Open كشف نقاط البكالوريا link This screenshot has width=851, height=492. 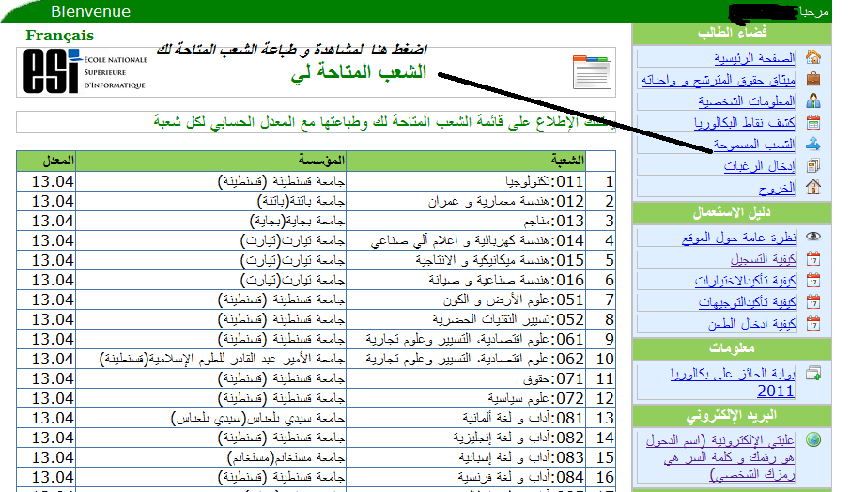744,123
